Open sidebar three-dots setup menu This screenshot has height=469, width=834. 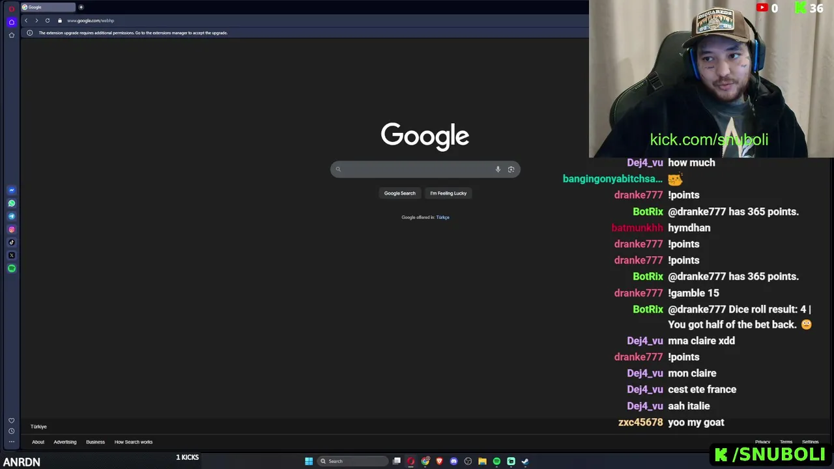[x=11, y=442]
